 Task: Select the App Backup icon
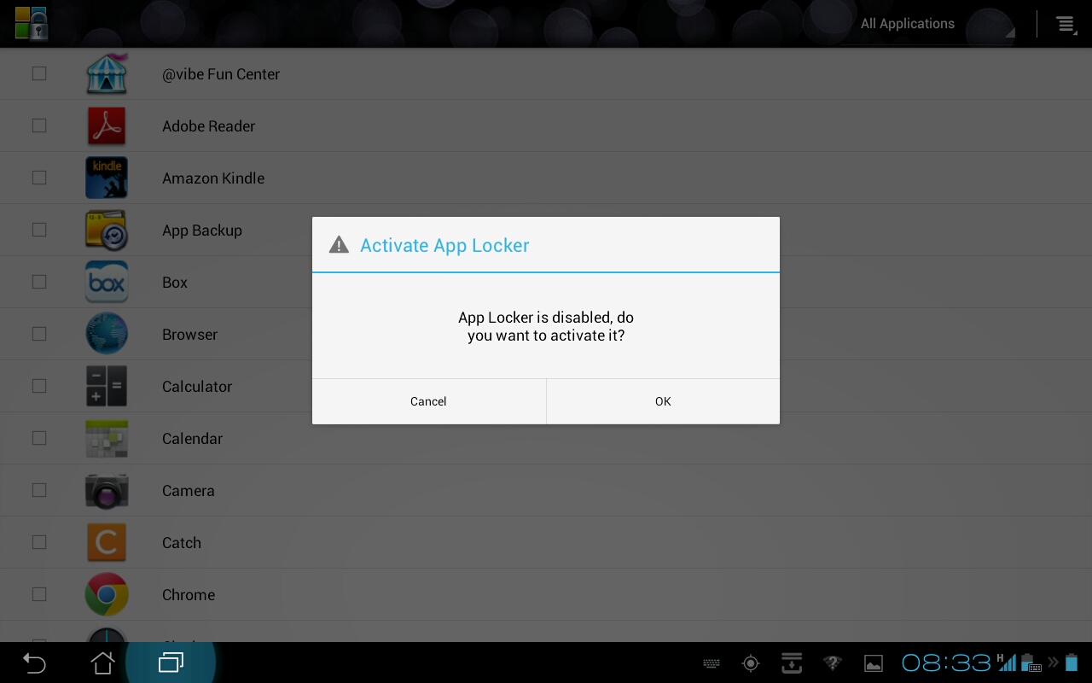coord(107,231)
